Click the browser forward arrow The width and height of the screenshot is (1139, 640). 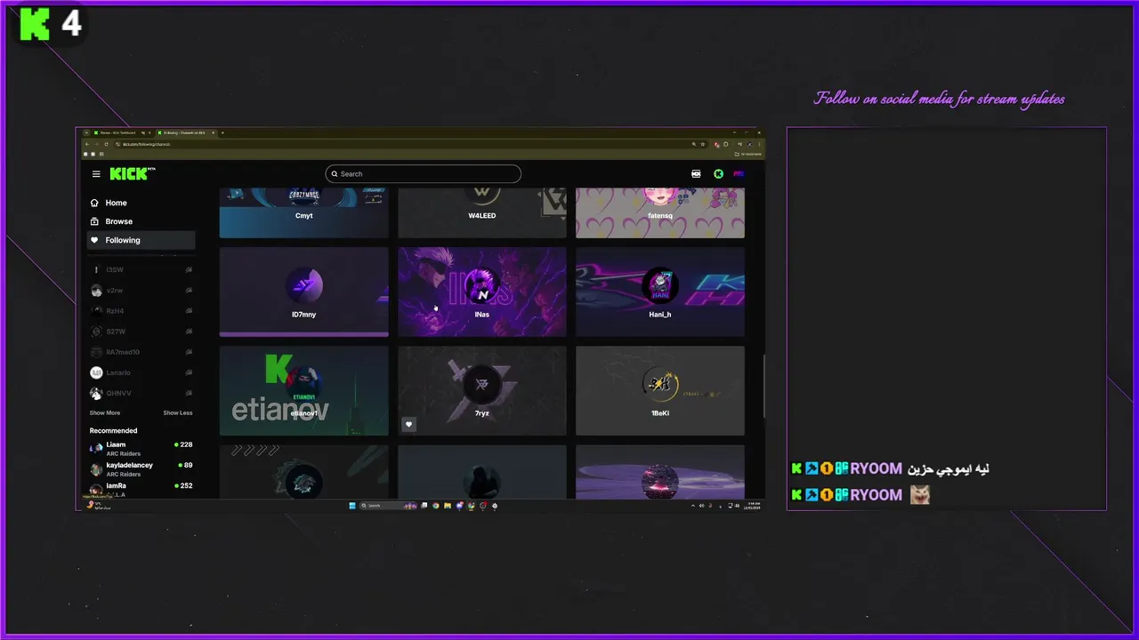coord(96,144)
